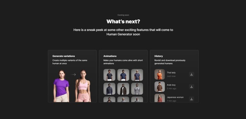Select the man in gray suit animation

pyautogui.click(x=137, y=89)
